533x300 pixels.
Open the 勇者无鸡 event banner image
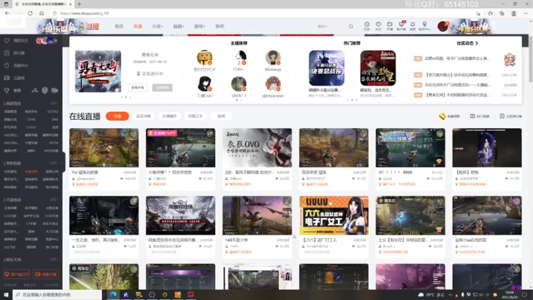tap(98, 71)
